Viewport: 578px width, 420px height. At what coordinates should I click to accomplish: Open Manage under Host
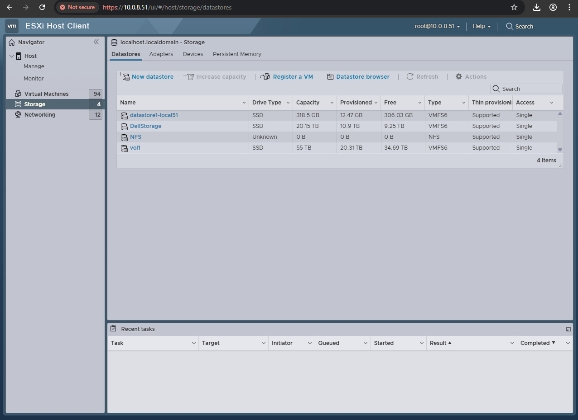point(34,66)
